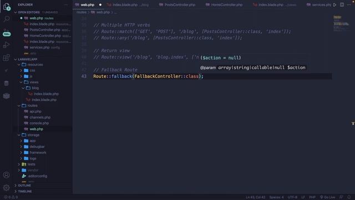Select web.php in routes folder tree
The image size is (355, 200).
[43, 129]
